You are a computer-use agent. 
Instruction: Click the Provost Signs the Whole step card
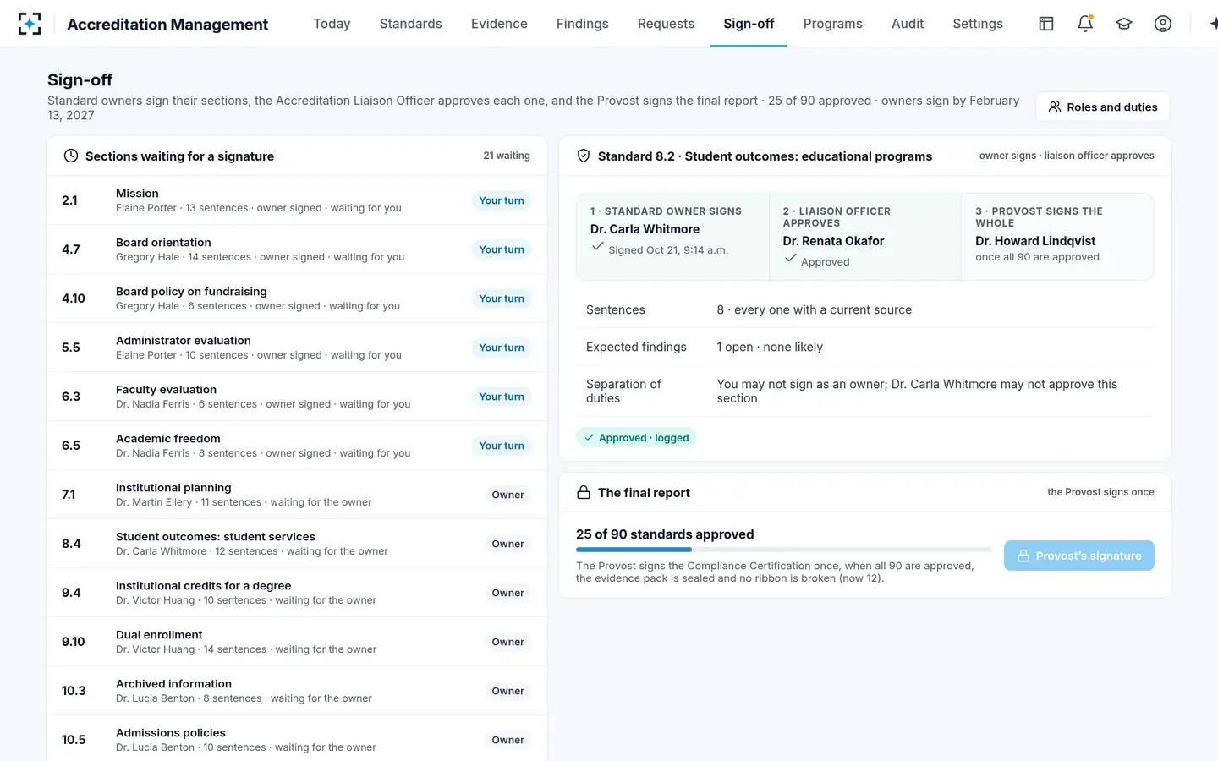click(1057, 237)
